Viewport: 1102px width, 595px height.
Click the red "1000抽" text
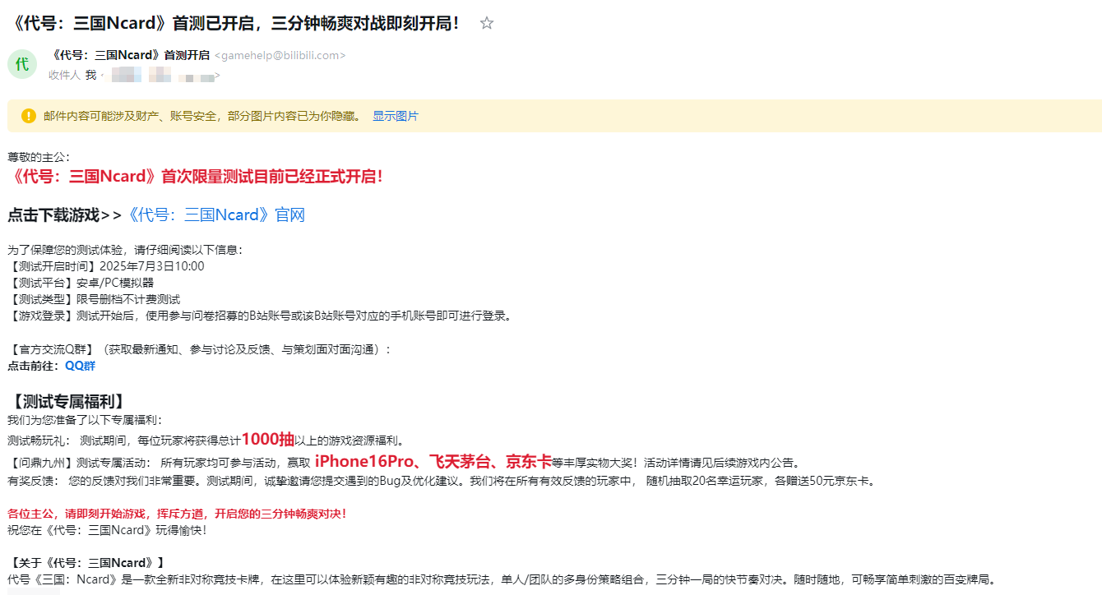tap(268, 440)
